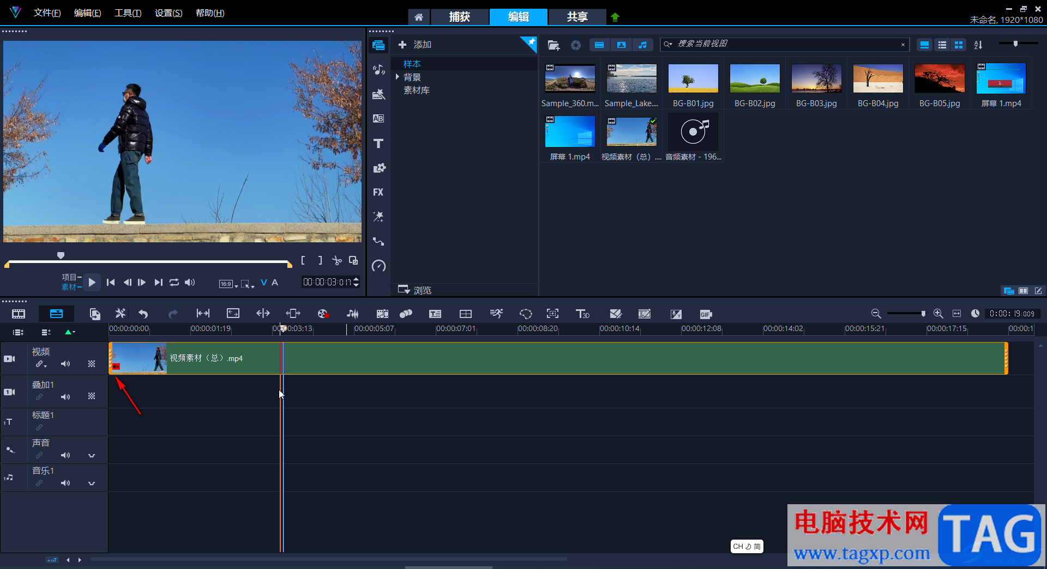Open the Split Screen template creator icon
The image size is (1047, 569).
tap(466, 314)
